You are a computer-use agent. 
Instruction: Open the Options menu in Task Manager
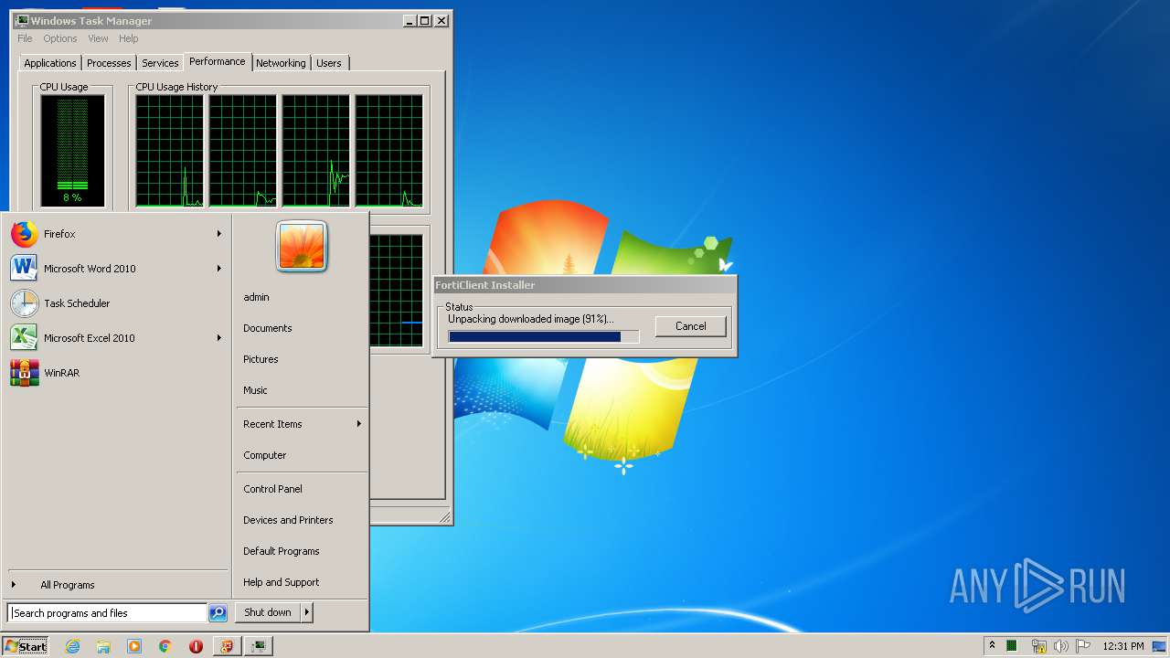(60, 38)
